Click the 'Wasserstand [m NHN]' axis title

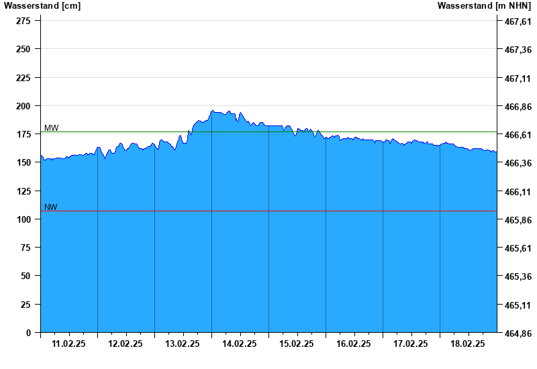coord(484,6)
